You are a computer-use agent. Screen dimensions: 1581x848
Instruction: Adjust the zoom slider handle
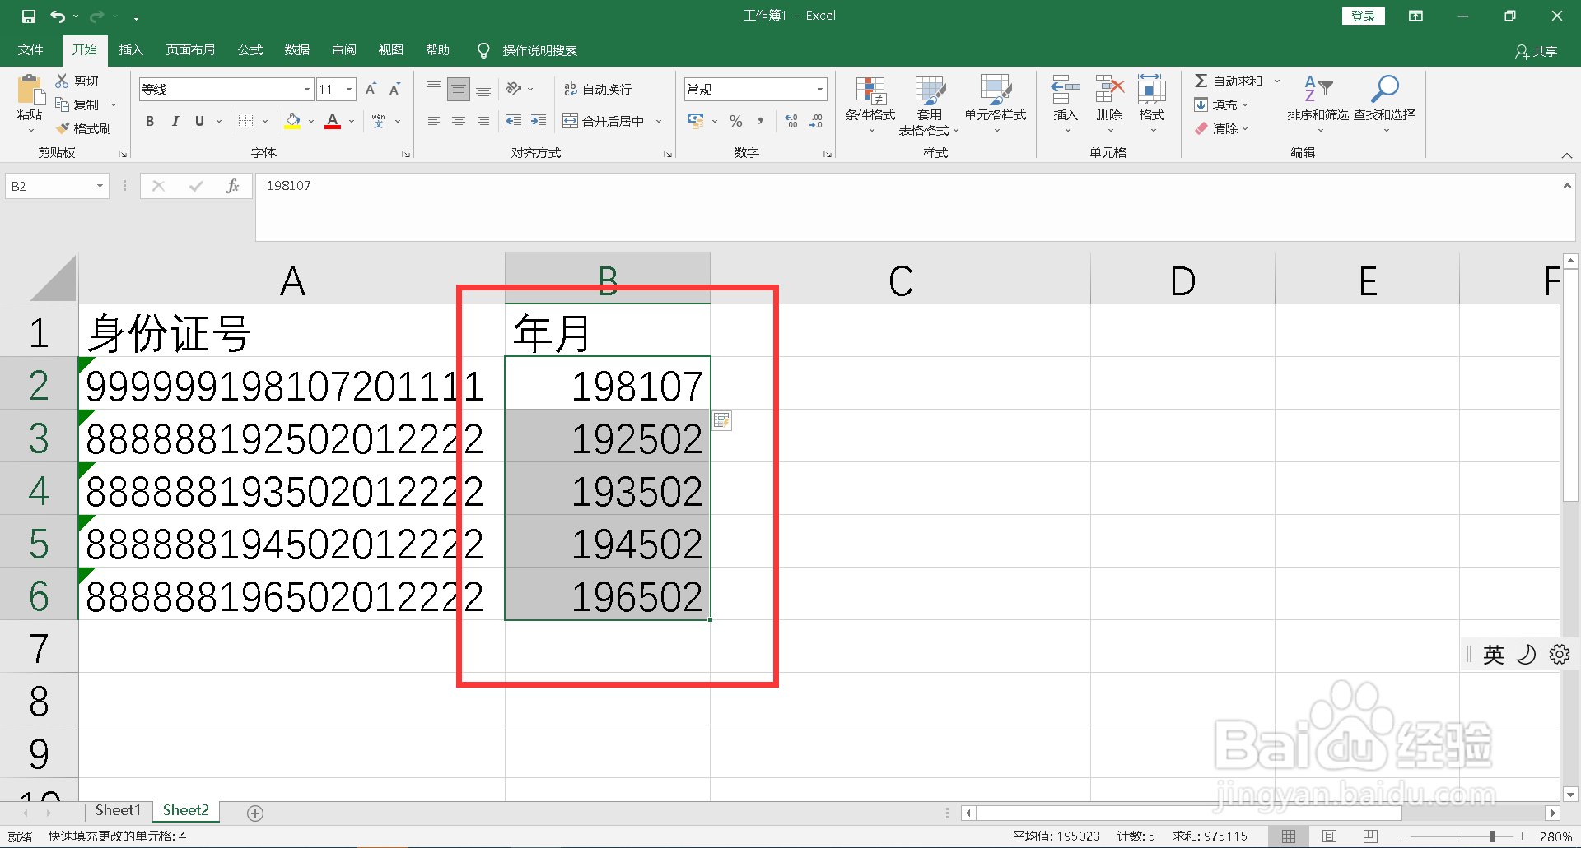click(1491, 836)
